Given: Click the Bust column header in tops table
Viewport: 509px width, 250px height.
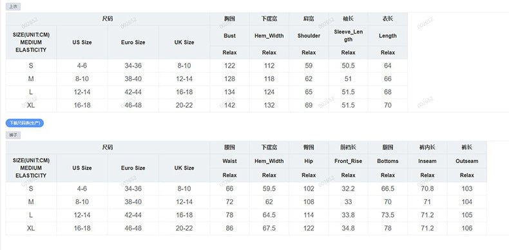Looking at the screenshot, I should point(229,35).
